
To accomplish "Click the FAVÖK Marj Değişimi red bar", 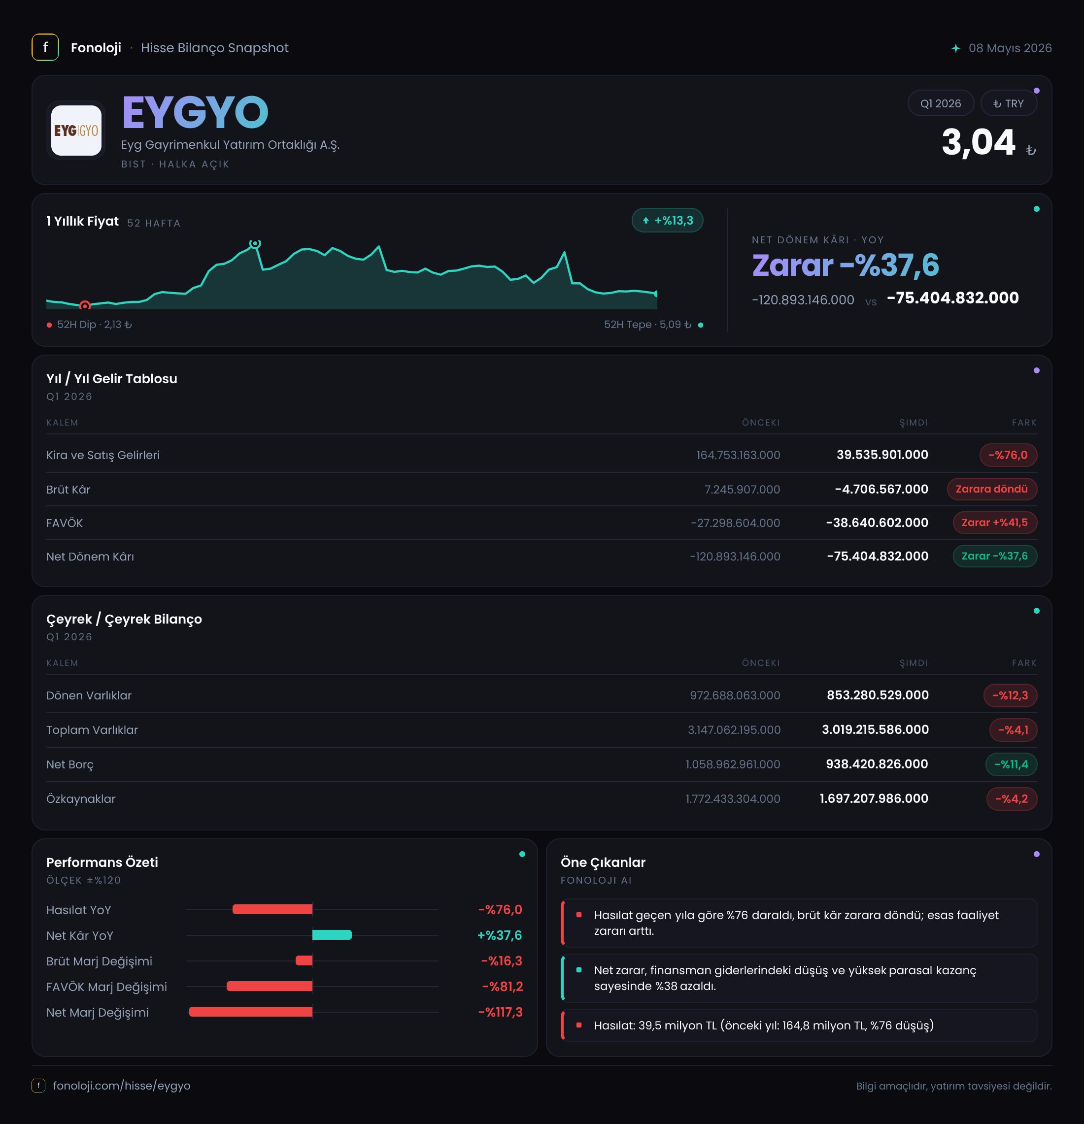I will tap(270, 987).
